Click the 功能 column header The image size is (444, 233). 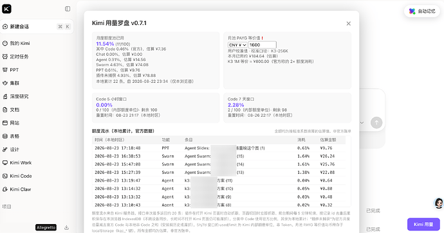[x=165, y=140]
